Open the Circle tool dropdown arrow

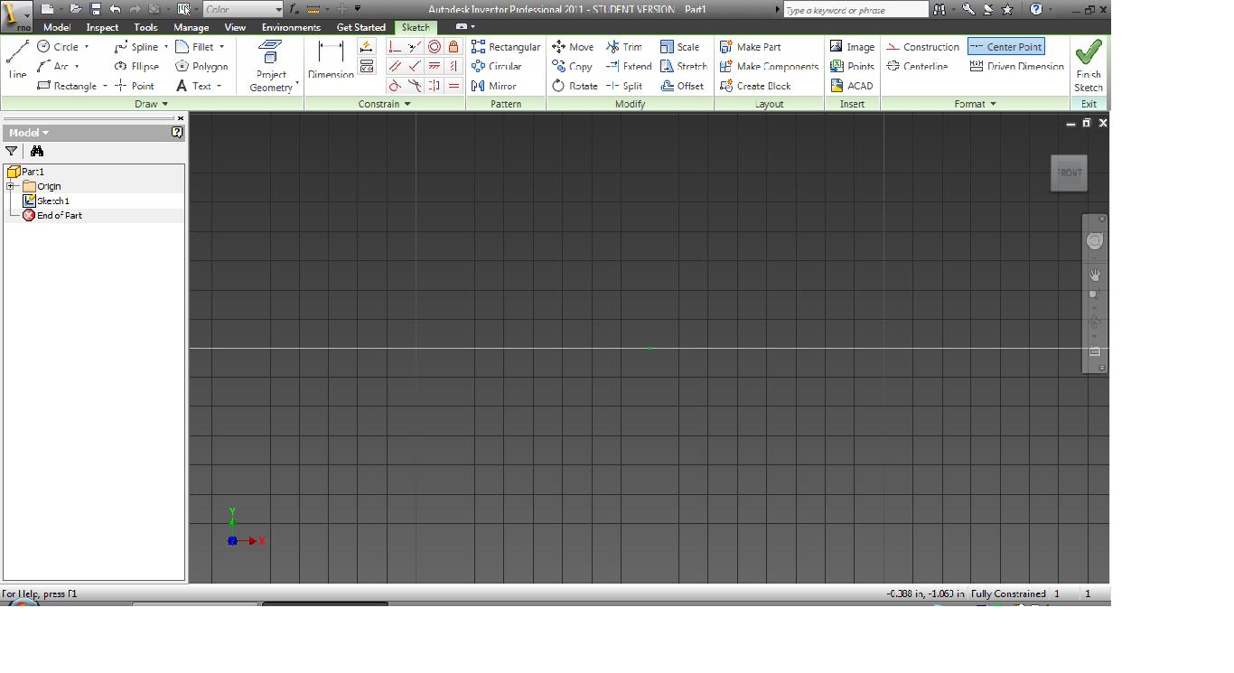click(87, 47)
